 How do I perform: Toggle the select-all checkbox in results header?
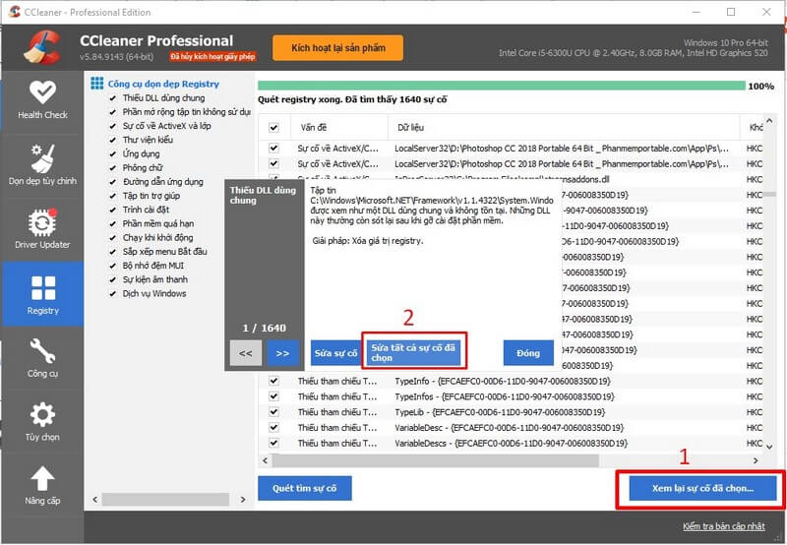(x=273, y=128)
